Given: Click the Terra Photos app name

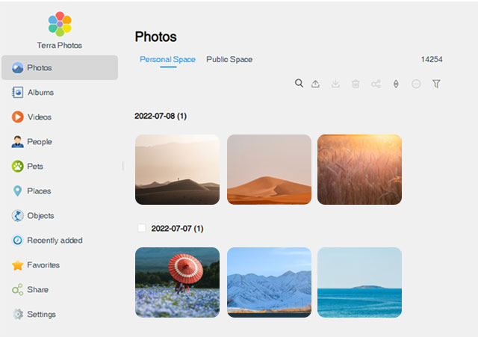Looking at the screenshot, I should (x=60, y=45).
